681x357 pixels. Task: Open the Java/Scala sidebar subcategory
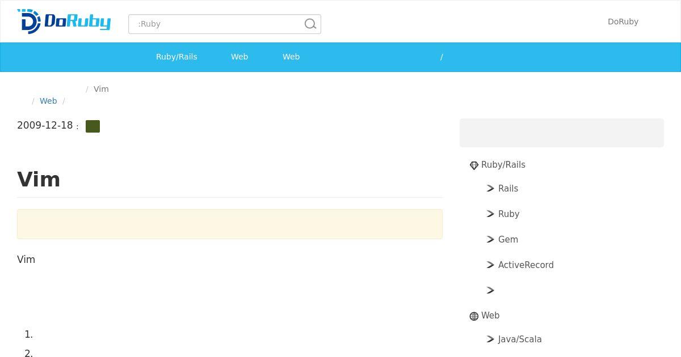coord(520,339)
